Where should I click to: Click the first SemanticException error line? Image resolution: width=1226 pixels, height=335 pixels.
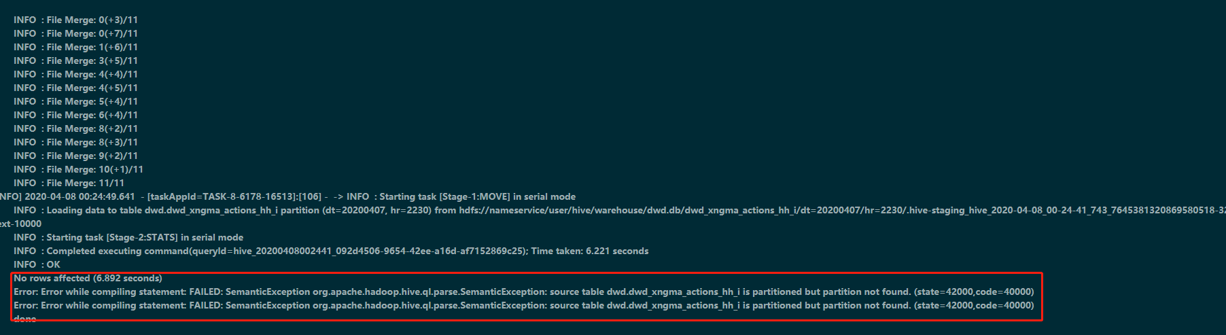(524, 292)
